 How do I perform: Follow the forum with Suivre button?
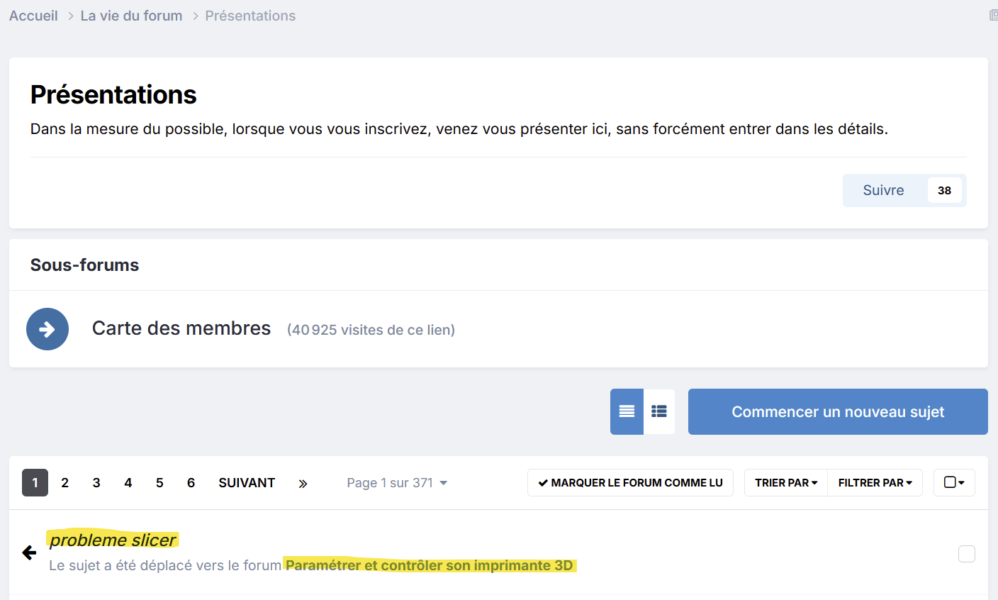[883, 190]
